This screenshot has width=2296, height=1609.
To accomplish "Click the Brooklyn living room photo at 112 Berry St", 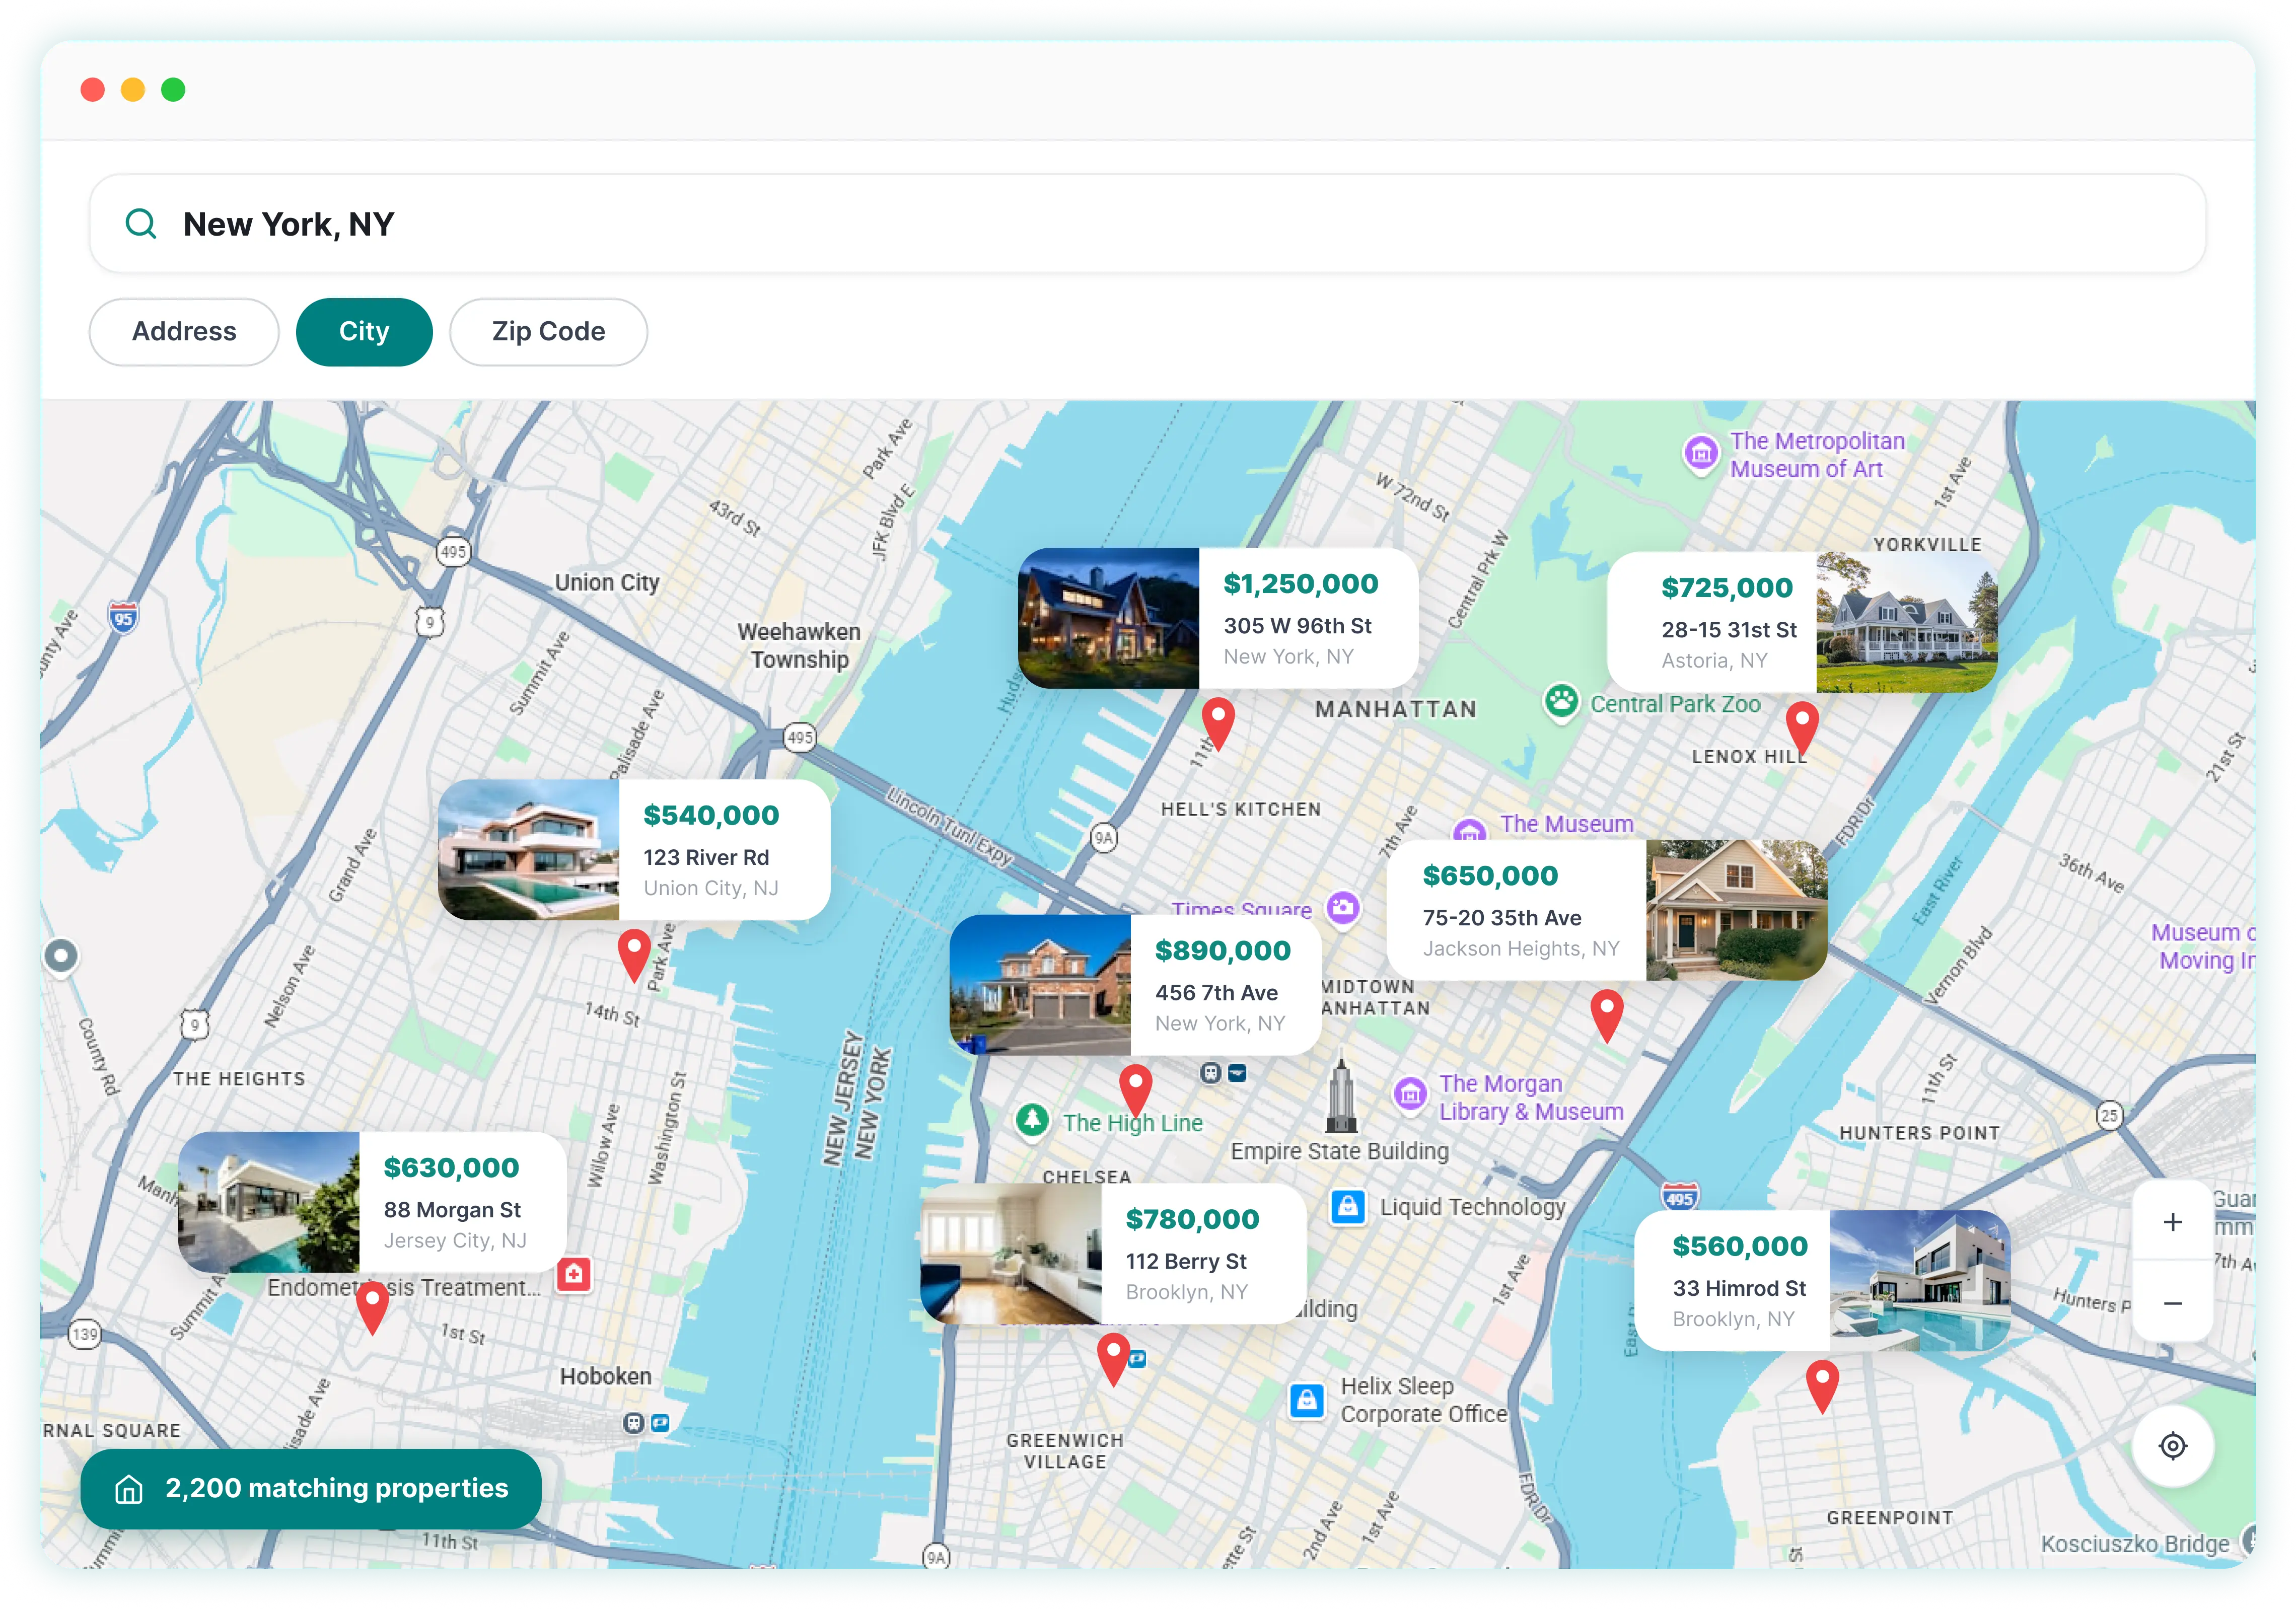I will tap(1011, 1254).
